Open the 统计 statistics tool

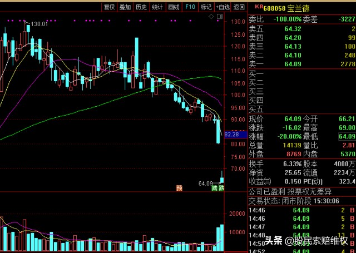coord(157,7)
